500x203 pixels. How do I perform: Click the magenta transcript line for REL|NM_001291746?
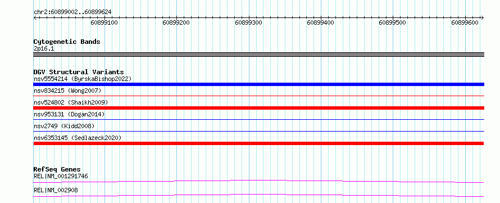[x=258, y=181]
